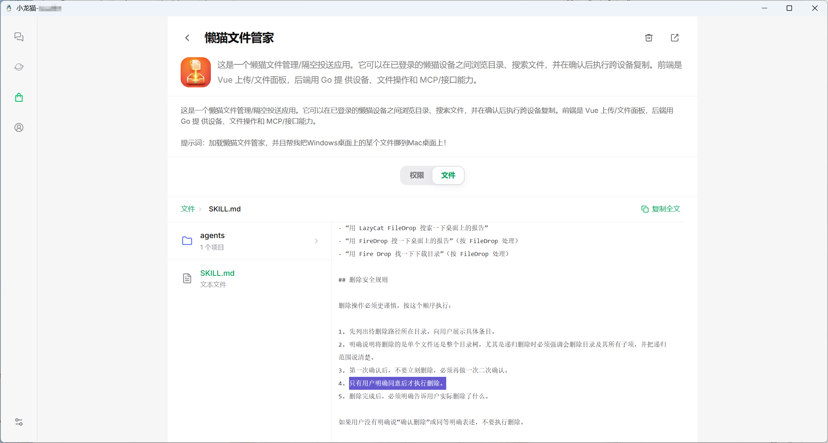
Task: Select the 文件 tab
Action: click(448, 175)
